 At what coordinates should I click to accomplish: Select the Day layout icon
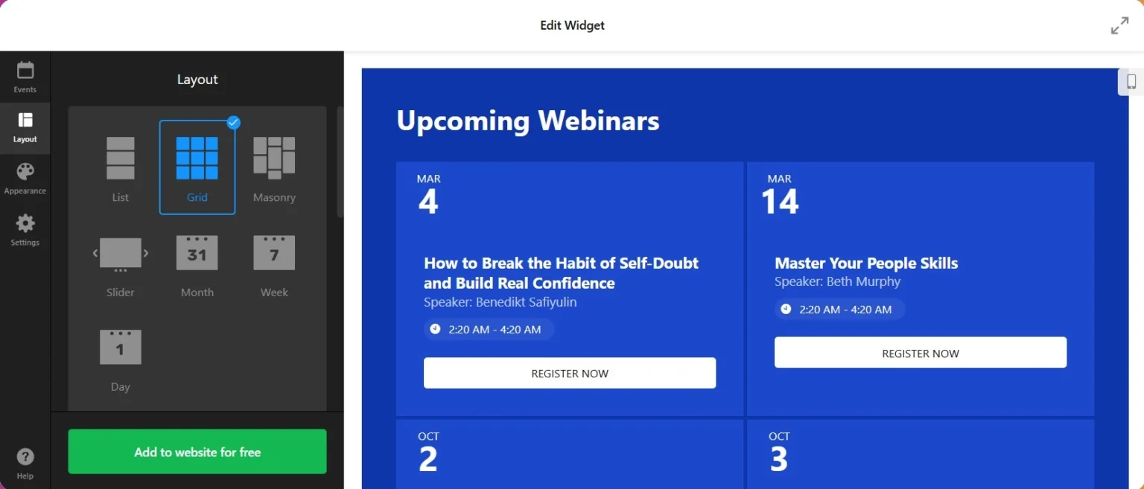tap(120, 347)
